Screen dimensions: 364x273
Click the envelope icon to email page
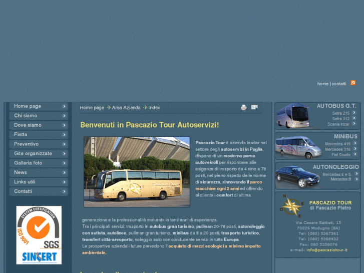tap(254, 107)
